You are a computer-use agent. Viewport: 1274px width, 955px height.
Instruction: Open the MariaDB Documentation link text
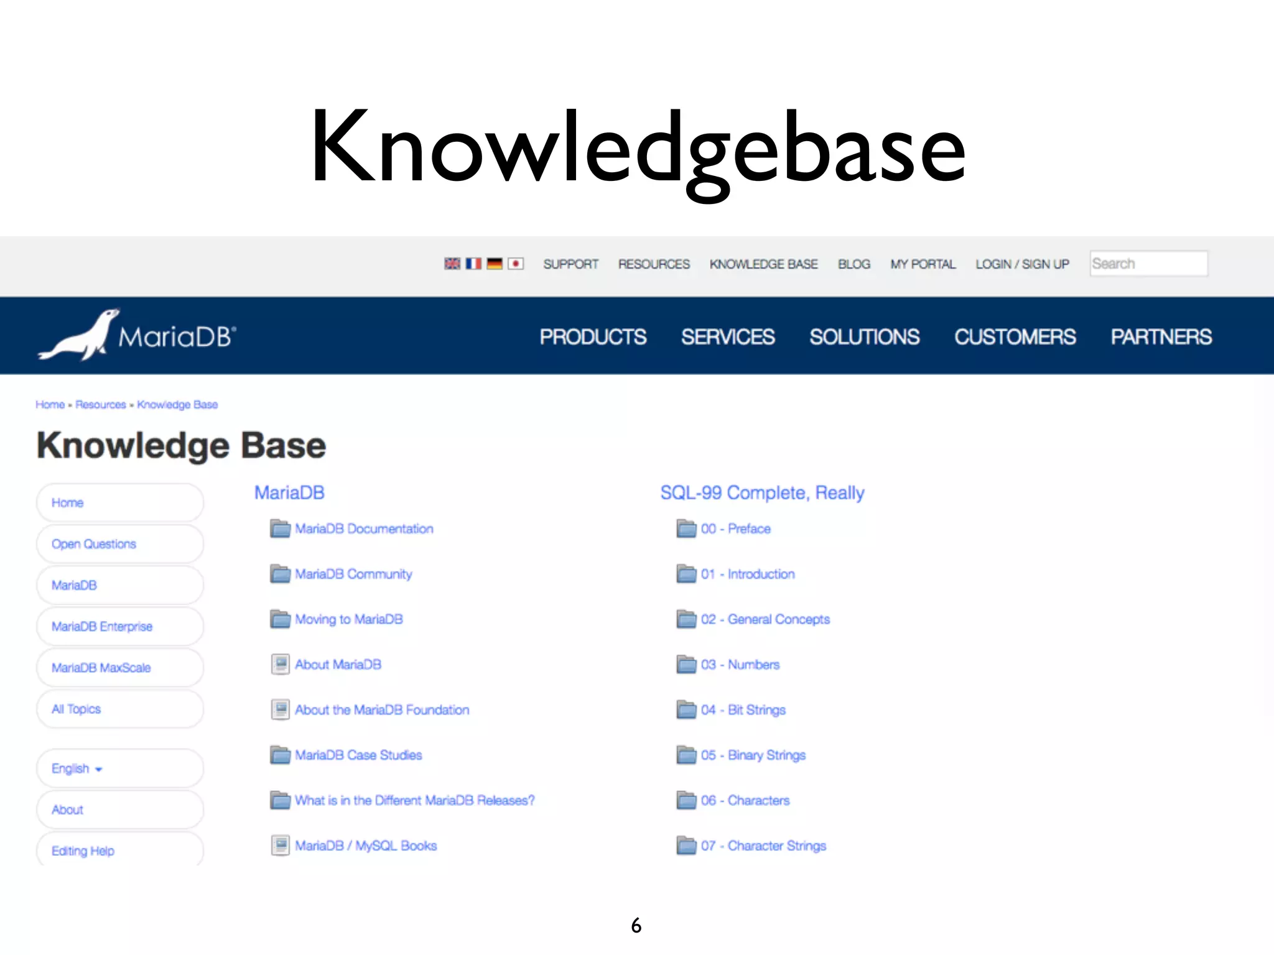pyautogui.click(x=364, y=528)
